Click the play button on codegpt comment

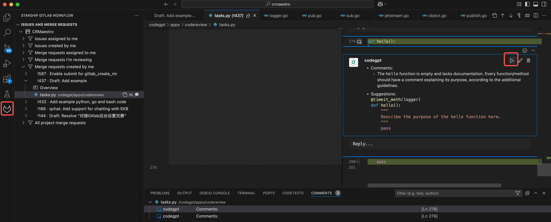coord(511,61)
